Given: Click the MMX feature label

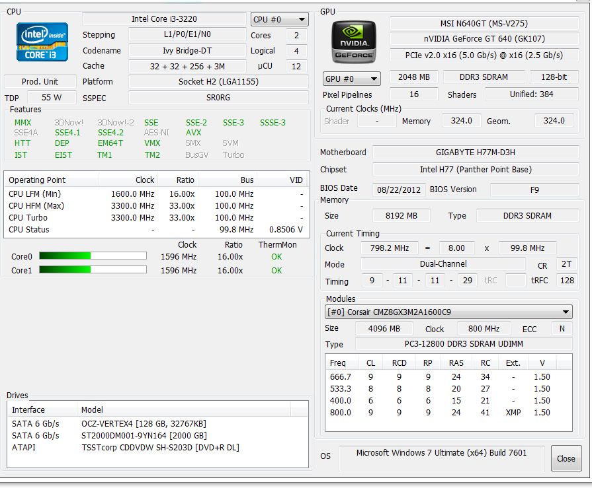Looking at the screenshot, I should pos(22,122).
